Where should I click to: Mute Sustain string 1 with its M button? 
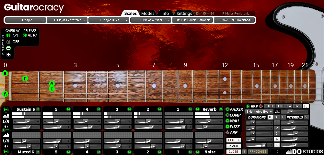click(190, 109)
